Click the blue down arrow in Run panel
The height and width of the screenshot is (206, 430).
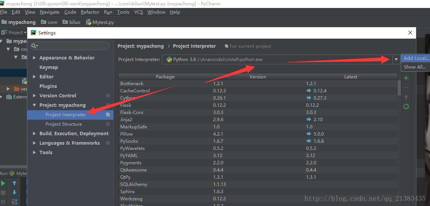(x=14, y=193)
